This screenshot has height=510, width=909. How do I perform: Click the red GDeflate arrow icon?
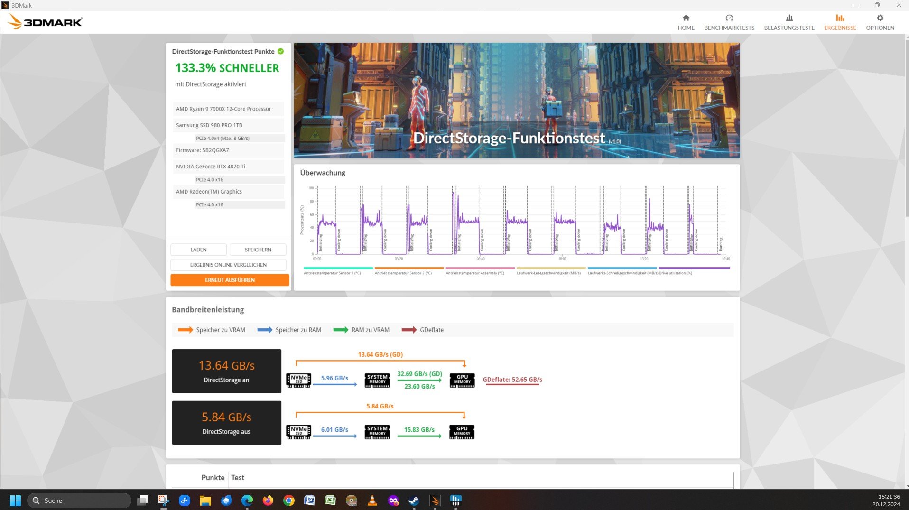coord(409,330)
